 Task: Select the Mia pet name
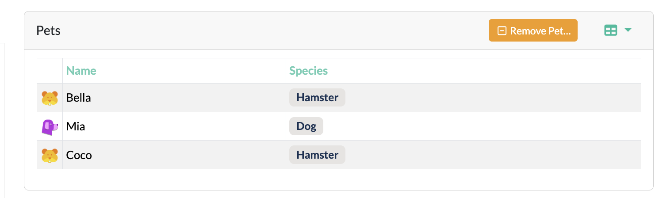click(76, 126)
